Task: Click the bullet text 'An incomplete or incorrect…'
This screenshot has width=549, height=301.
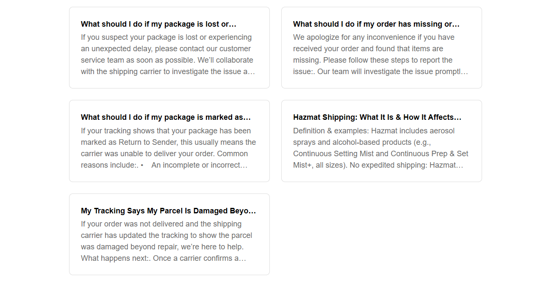Action: coord(199,165)
